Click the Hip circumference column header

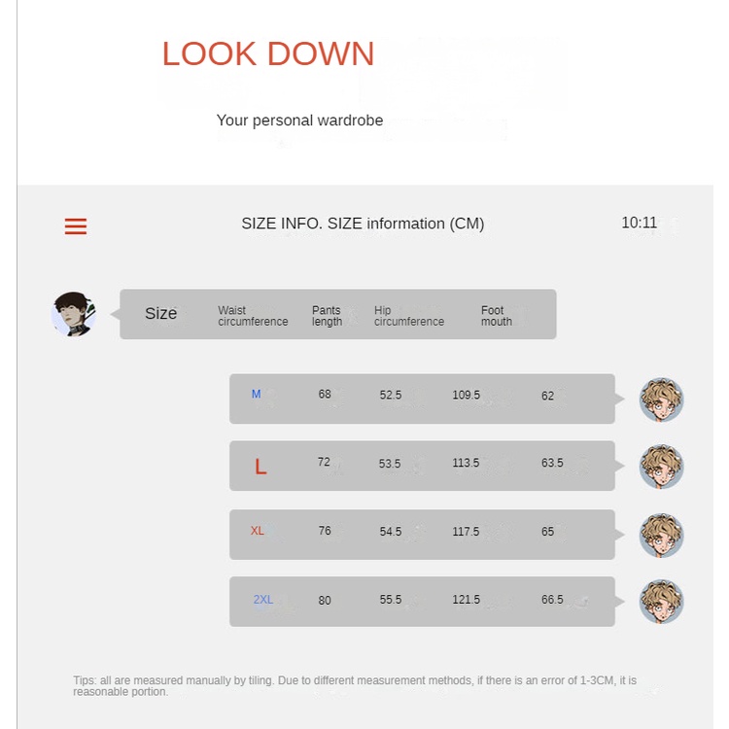point(408,316)
